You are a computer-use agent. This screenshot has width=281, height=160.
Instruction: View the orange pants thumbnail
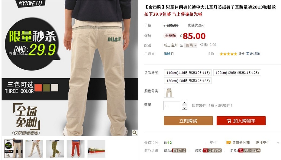76,149
